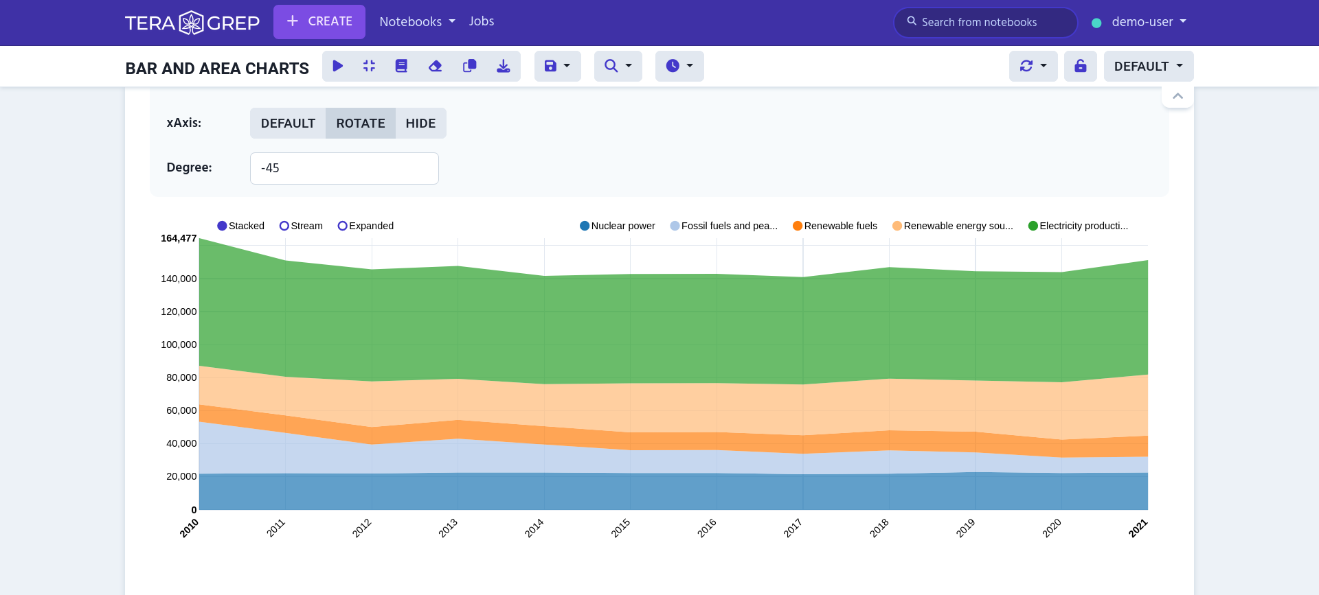Viewport: 1319px width, 595px height.
Task: Click the 2021 x-axis label
Action: (x=1138, y=528)
